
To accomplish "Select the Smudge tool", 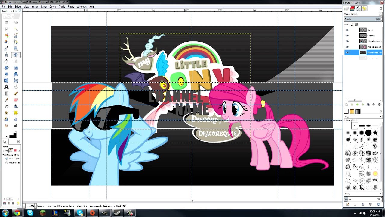I will click(6, 125).
